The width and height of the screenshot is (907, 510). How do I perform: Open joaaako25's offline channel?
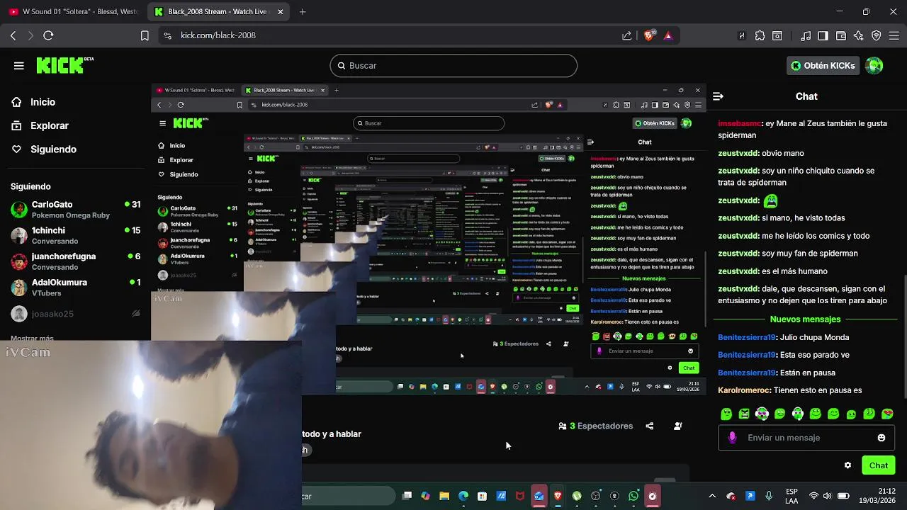[75, 314]
